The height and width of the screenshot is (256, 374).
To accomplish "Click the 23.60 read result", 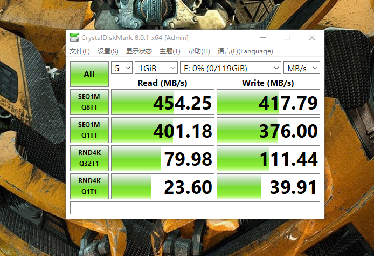I will 163,186.
